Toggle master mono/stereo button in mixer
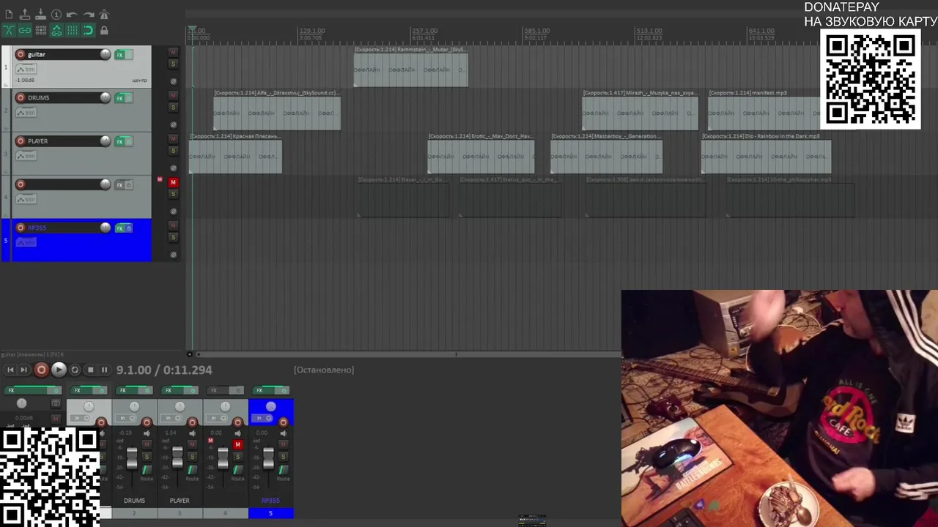The height and width of the screenshot is (527, 938). pyautogui.click(x=56, y=403)
